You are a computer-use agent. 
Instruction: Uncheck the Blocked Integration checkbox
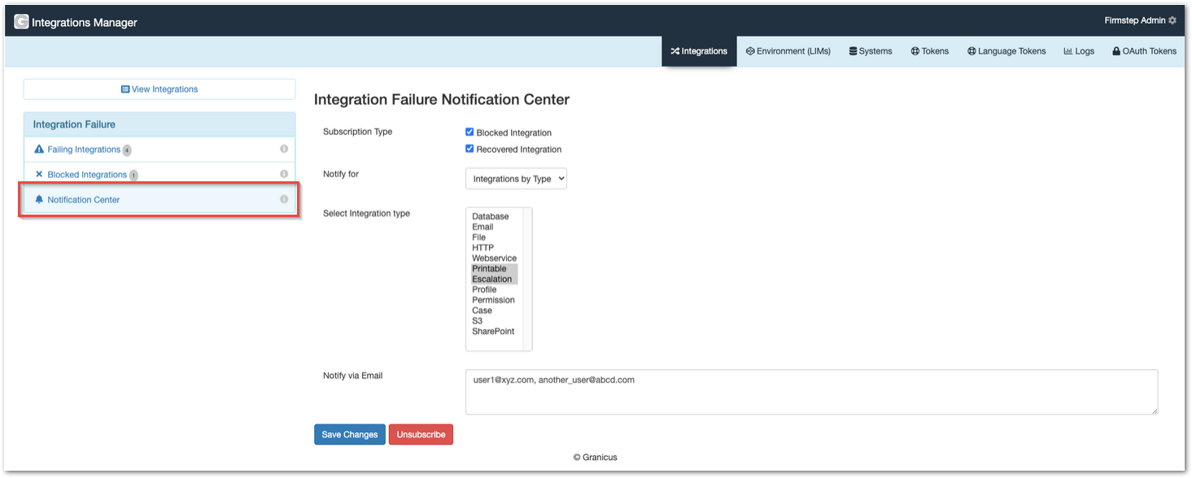click(x=469, y=132)
